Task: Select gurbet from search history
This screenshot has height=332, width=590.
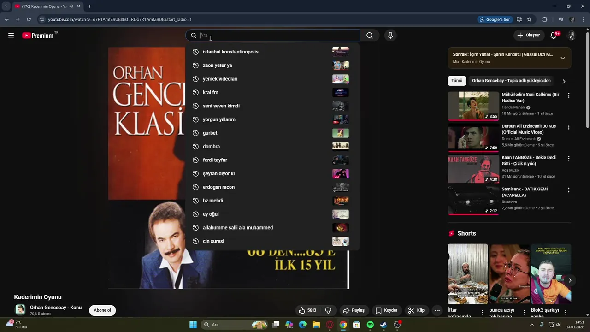Action: click(272, 133)
